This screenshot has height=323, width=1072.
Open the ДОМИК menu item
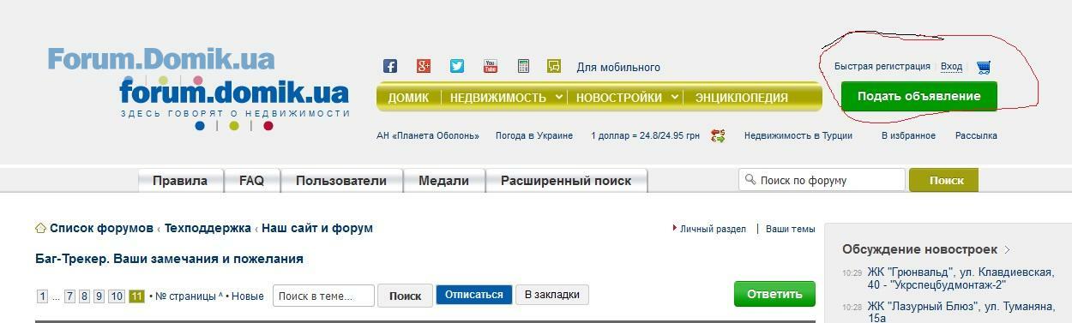tap(408, 98)
